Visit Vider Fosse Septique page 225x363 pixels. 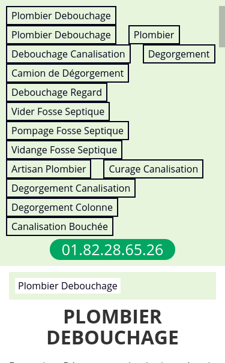click(x=58, y=112)
